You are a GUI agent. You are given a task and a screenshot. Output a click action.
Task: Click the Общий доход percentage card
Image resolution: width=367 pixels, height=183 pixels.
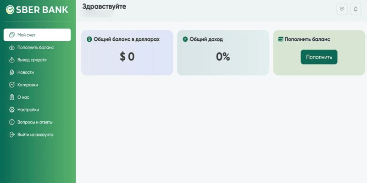[x=223, y=53]
